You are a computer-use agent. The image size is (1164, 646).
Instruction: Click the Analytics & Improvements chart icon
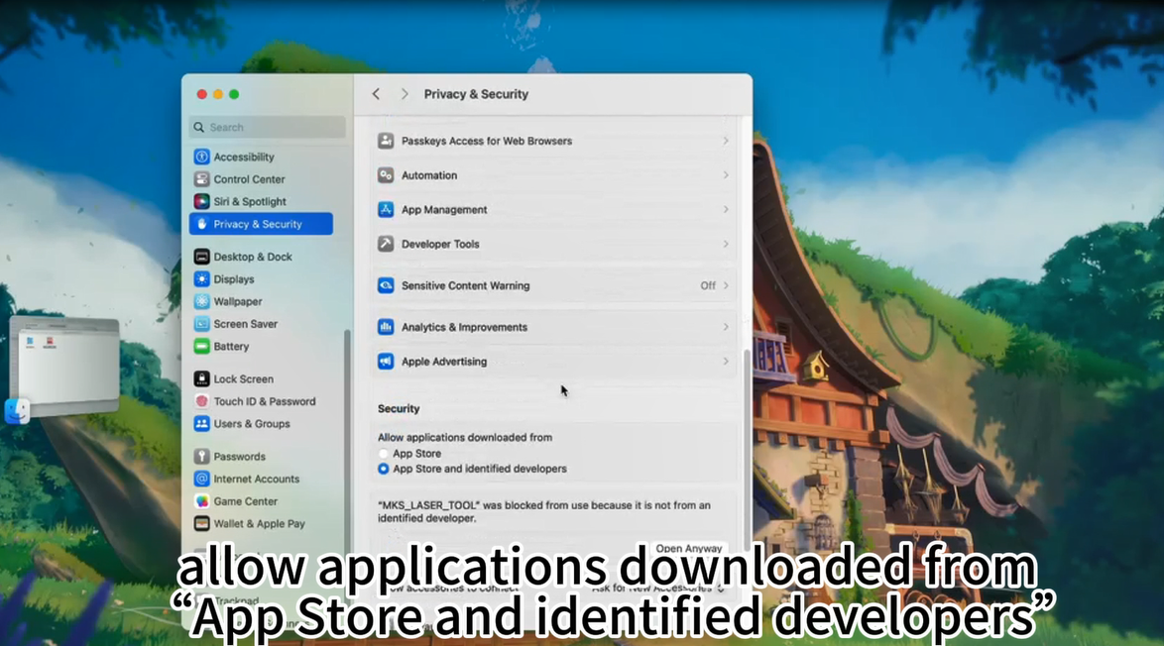(386, 327)
